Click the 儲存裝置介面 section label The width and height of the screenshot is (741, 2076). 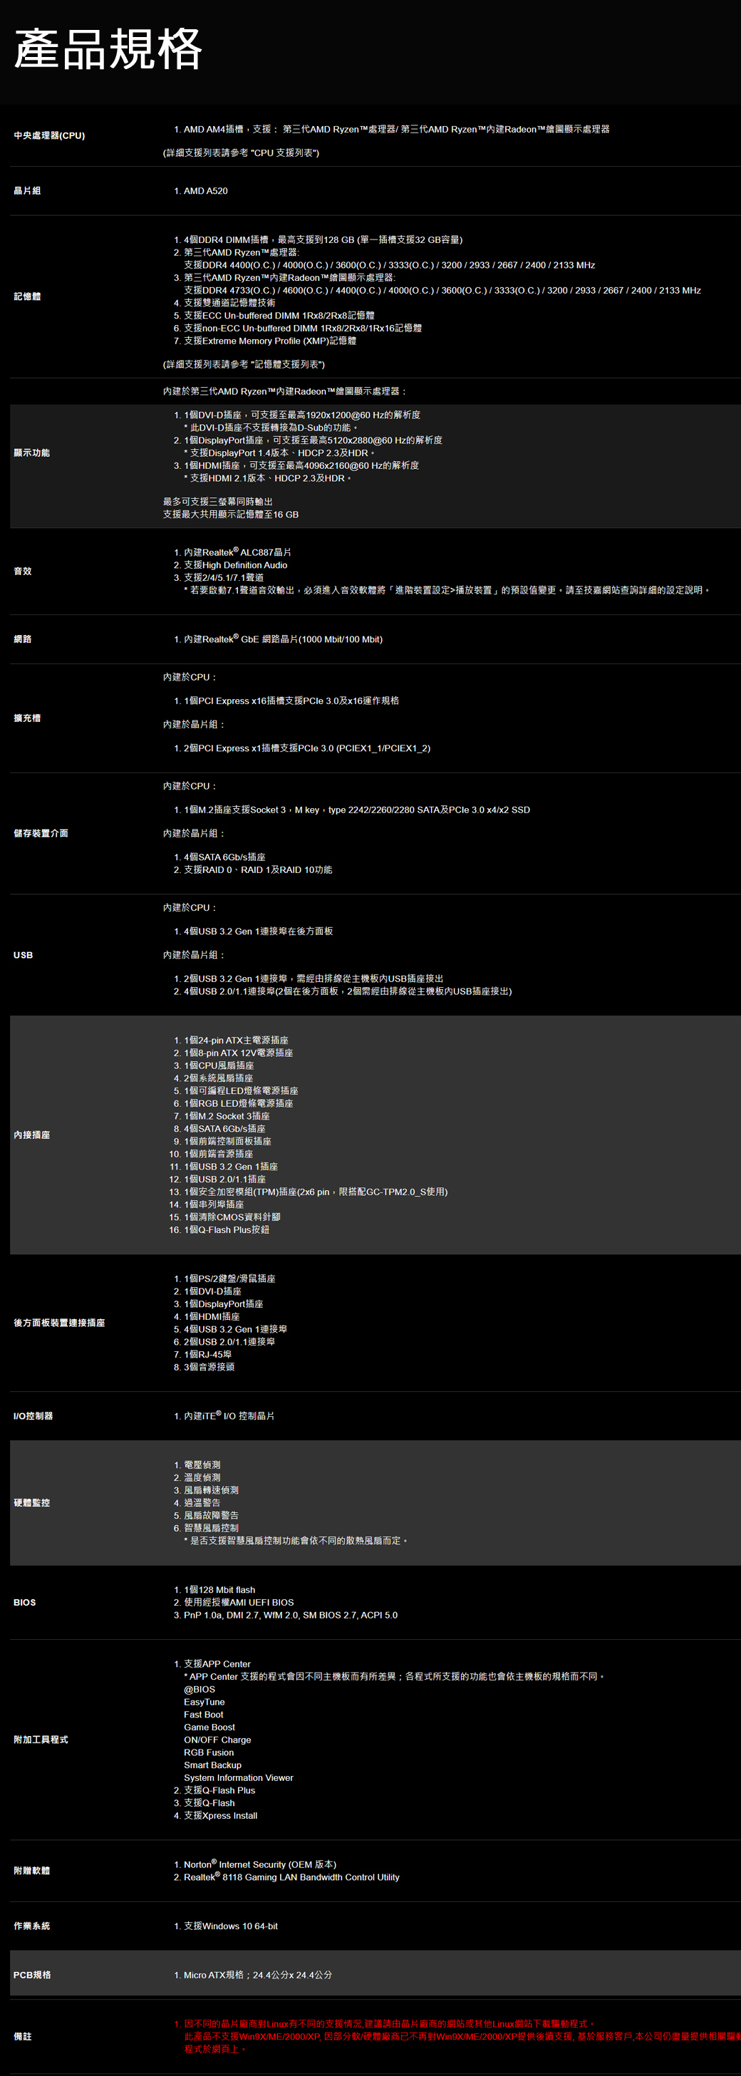[41, 833]
